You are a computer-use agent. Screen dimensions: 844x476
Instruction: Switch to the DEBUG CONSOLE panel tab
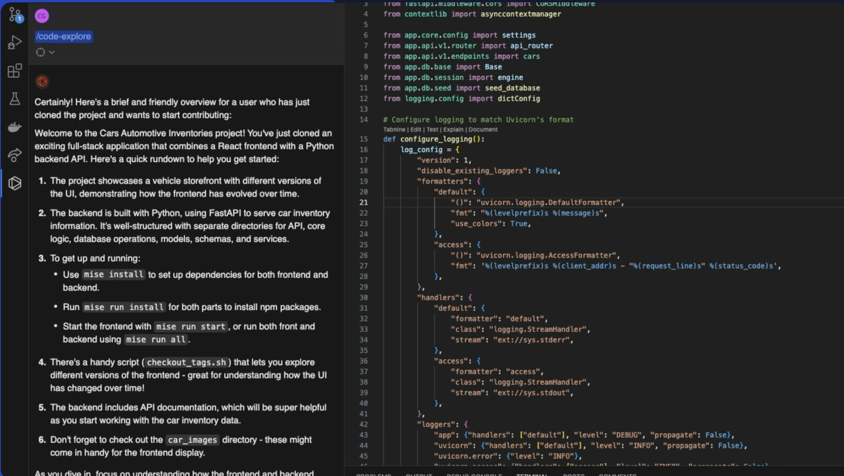click(x=474, y=474)
